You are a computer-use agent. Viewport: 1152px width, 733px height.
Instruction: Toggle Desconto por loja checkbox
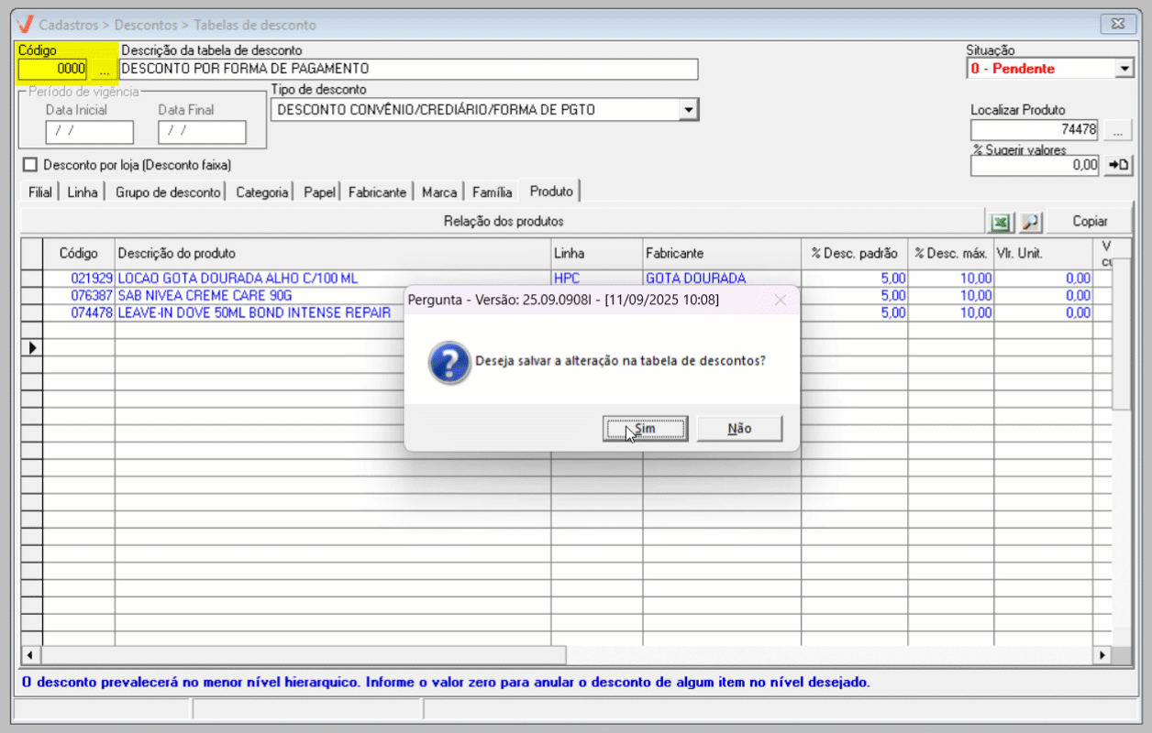tap(30, 165)
